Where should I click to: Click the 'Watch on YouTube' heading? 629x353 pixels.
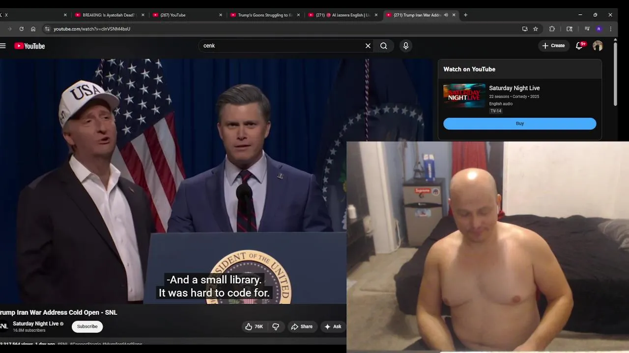pos(469,69)
